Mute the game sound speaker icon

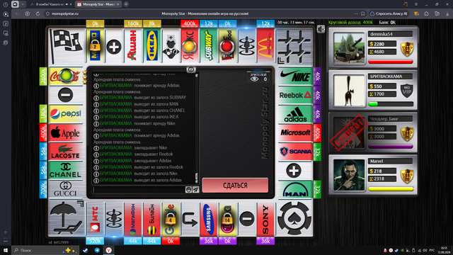pos(321,29)
